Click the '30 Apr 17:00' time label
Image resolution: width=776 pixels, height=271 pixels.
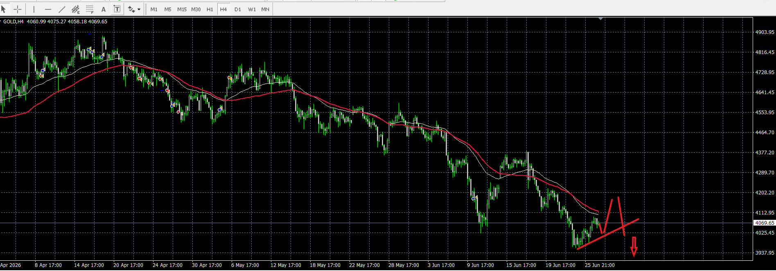207,265
